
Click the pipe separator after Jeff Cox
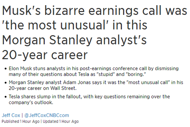[x=22, y=115]
